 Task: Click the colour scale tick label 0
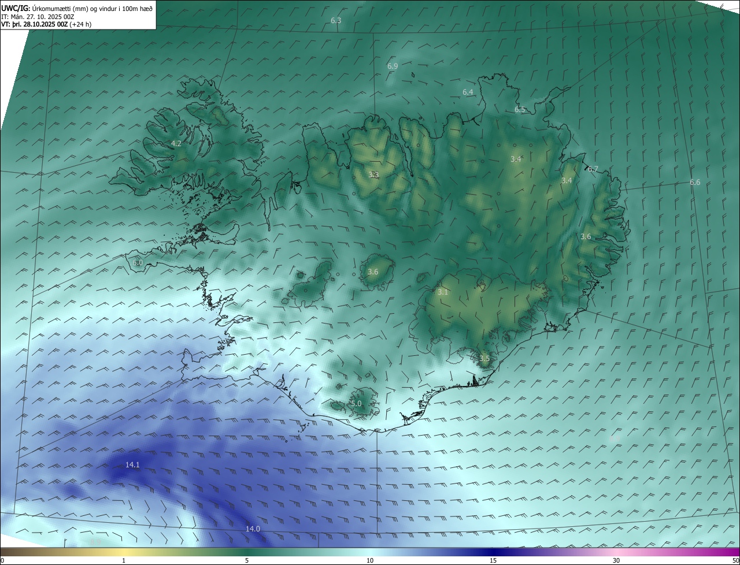pyautogui.click(x=2, y=560)
